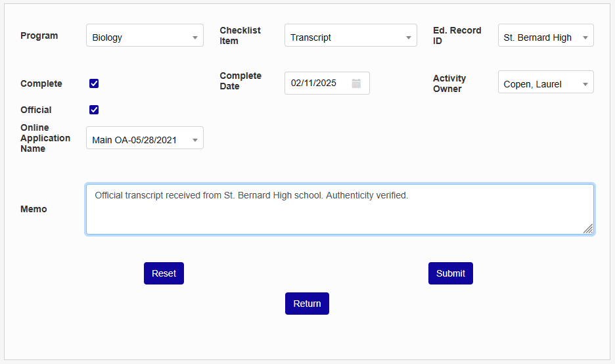Focus the Complete Date field

click(x=317, y=83)
